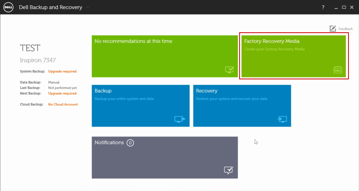Click the Inspiron 7347 model name

click(38, 60)
